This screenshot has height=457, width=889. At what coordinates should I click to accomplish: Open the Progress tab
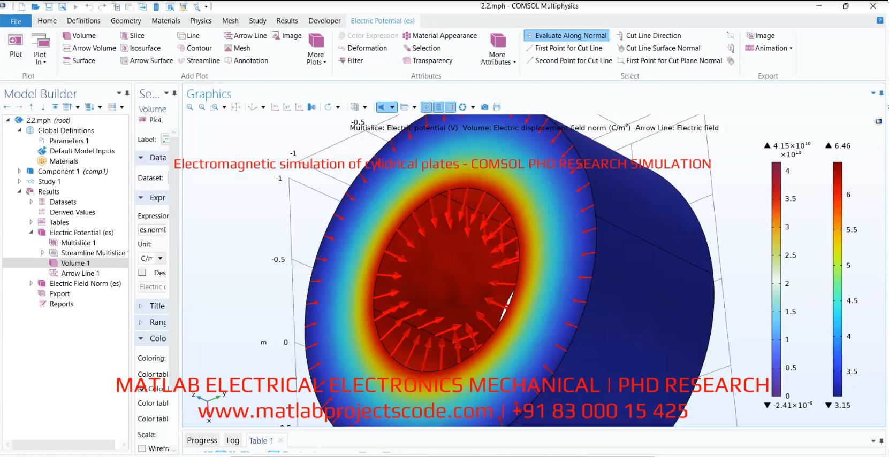tap(202, 440)
